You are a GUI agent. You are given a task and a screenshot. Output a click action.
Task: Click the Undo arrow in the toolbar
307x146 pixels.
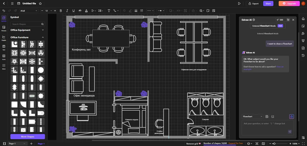(x=4, y=11)
